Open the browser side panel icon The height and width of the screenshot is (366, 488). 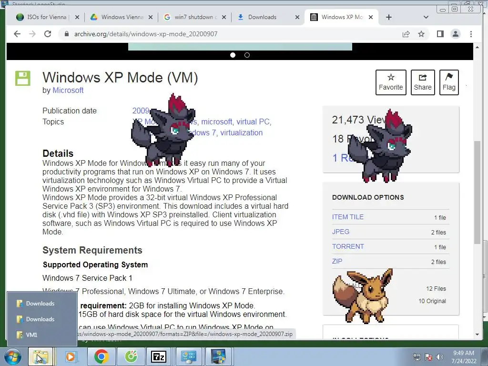(x=440, y=34)
